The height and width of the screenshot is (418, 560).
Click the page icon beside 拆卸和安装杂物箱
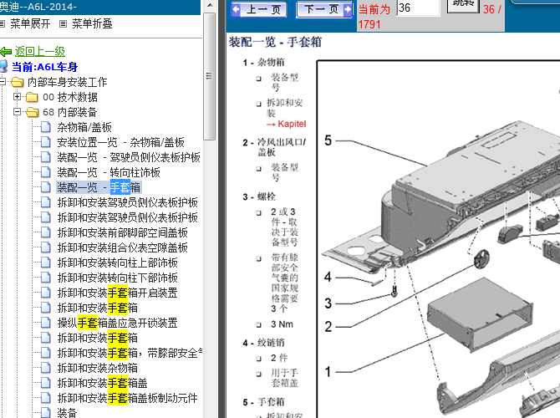[x=45, y=367]
